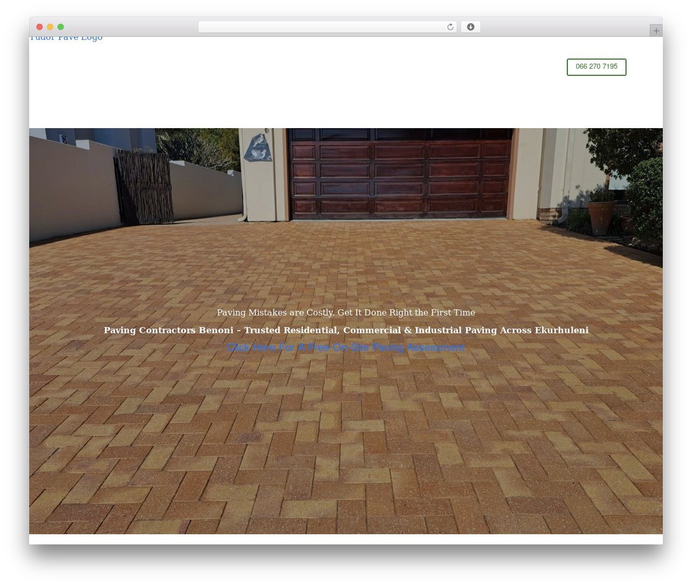The width and height of the screenshot is (692, 586).
Task: Click the red close window button
Action: coord(39,27)
